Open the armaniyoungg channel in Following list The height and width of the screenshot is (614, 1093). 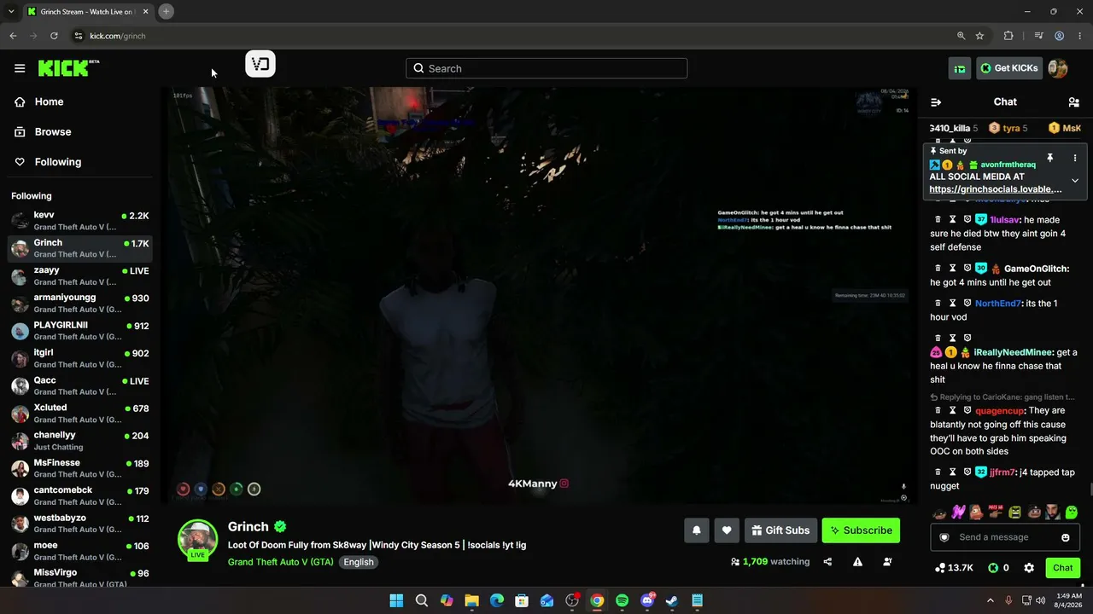[x=81, y=303]
